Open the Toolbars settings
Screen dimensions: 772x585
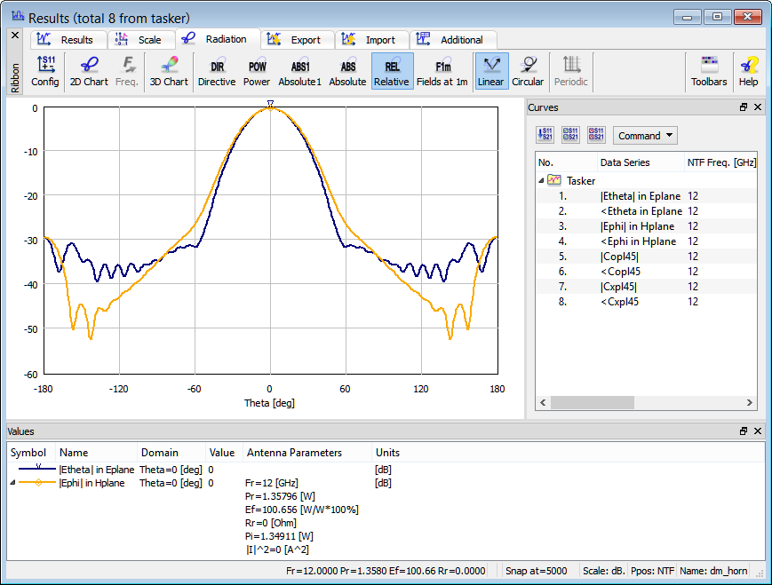point(709,71)
